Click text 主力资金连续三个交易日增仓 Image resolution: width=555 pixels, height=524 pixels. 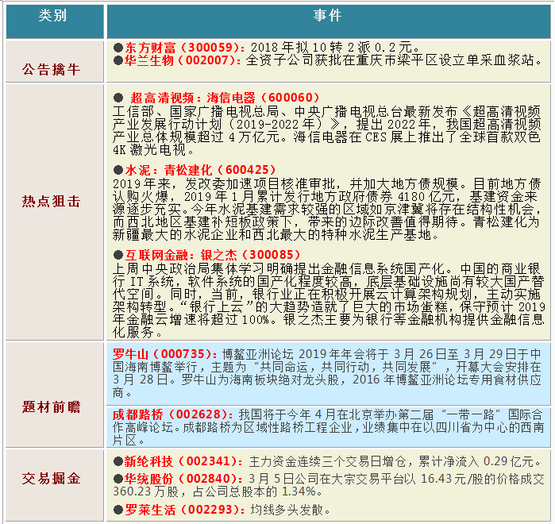click(327, 461)
